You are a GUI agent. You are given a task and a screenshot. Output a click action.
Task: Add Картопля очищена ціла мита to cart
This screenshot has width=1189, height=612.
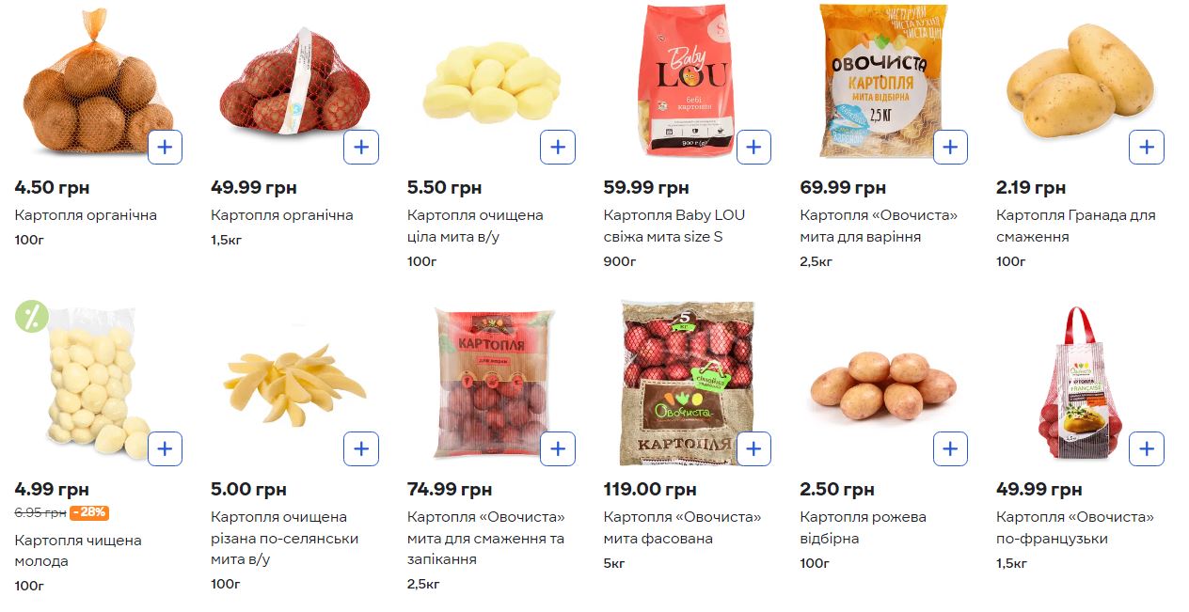point(558,147)
